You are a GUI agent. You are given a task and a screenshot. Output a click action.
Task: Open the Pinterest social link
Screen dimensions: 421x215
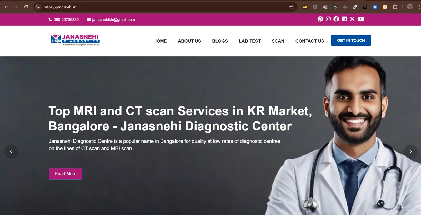tap(320, 19)
